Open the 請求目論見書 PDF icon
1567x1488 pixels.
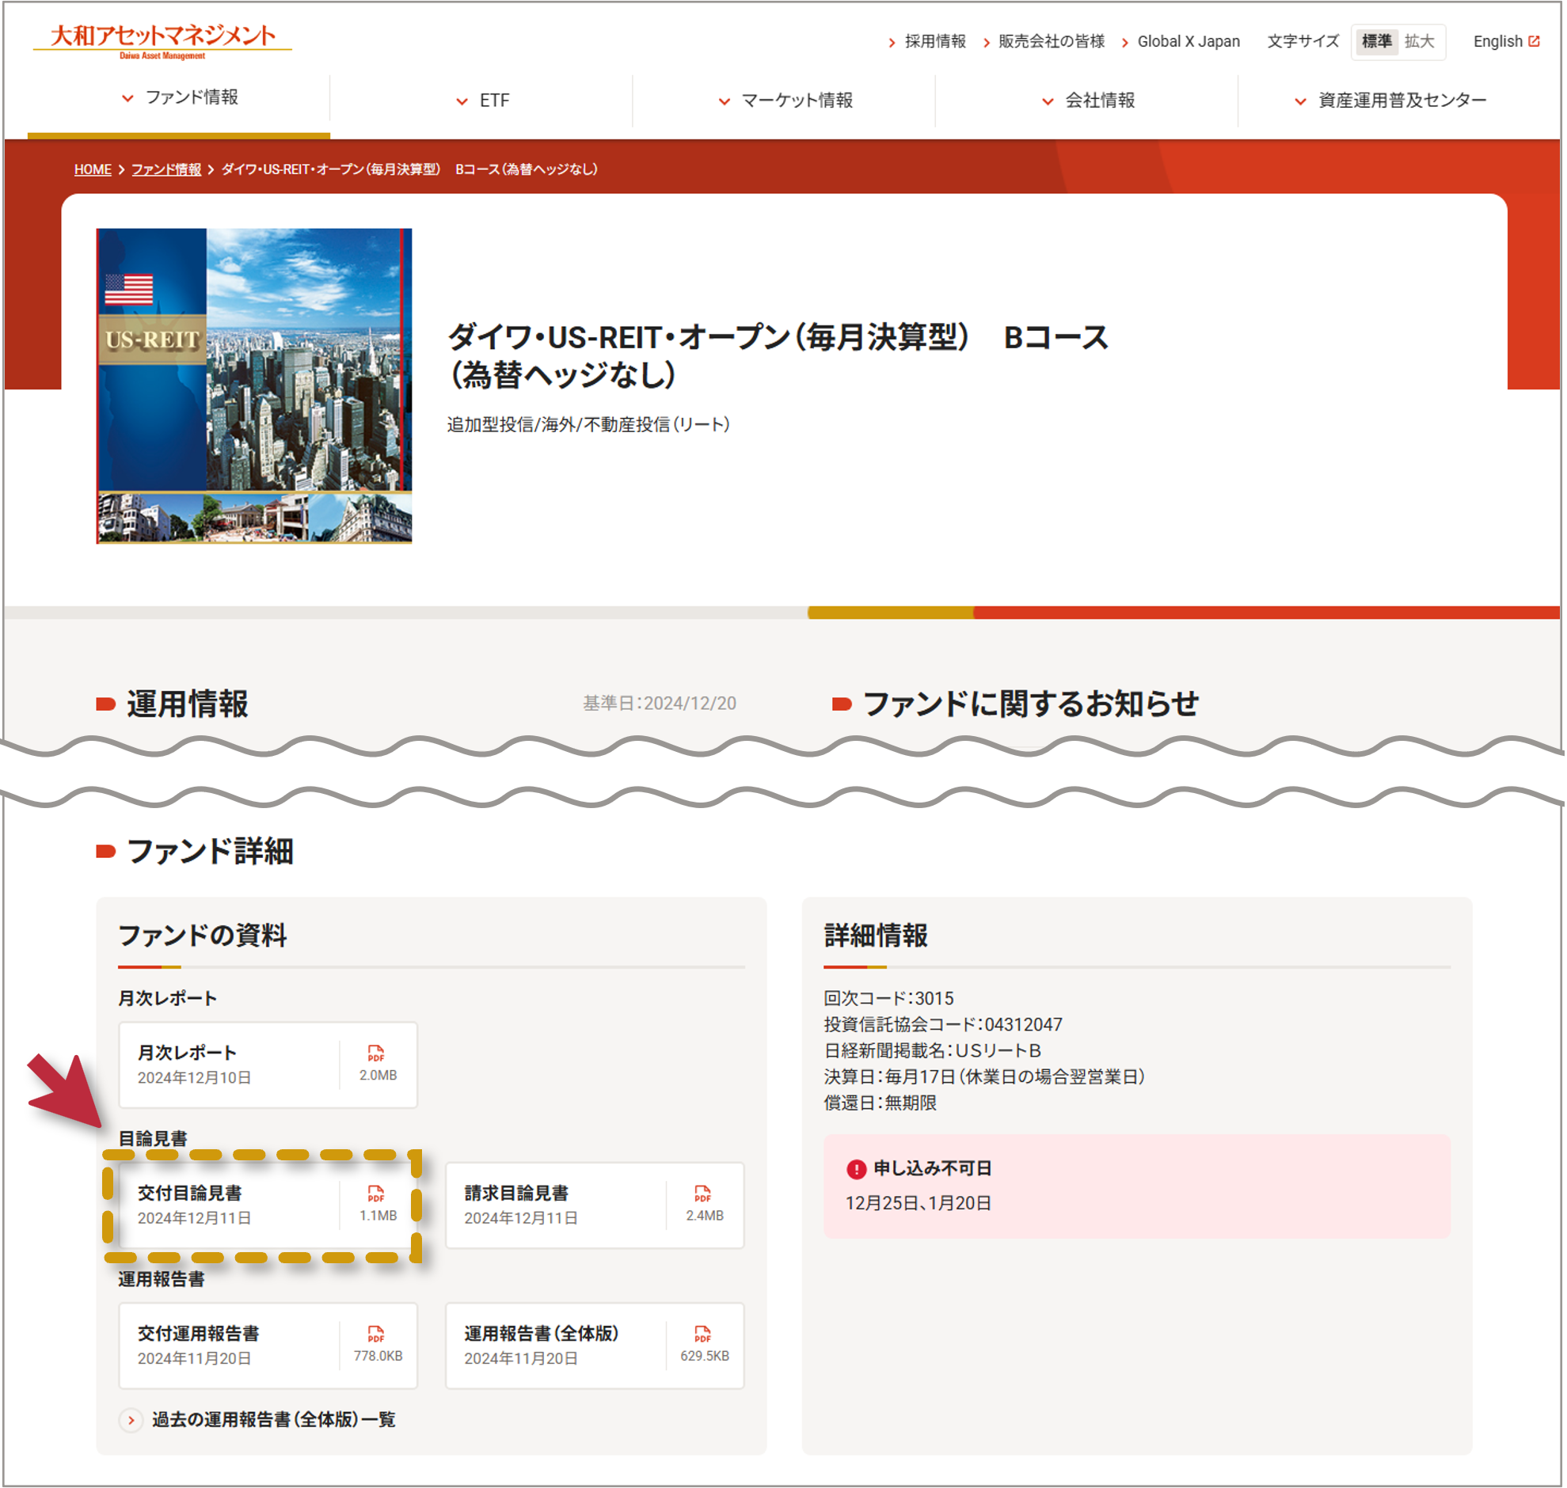coord(704,1194)
